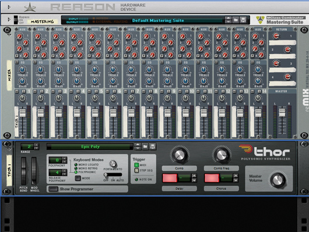Save the Mastering Suite patch using the disk icon
The height and width of the screenshot is (232, 309).
tap(243, 20)
